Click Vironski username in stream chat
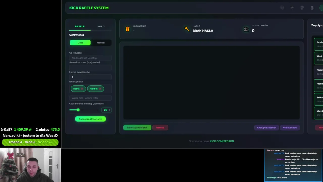323x182 pixels. [280, 160]
